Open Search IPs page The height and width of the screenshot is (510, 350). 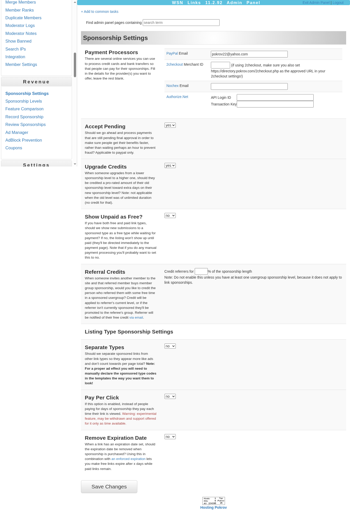(16, 49)
